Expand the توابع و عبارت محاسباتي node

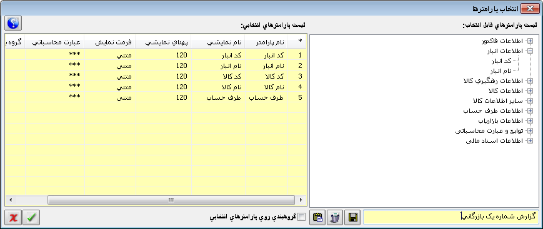529,131
